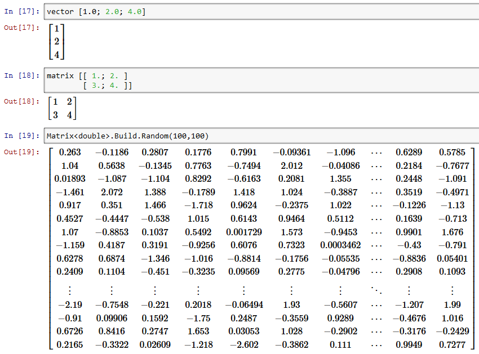Select the Out[17]: prompt label

pos(21,28)
